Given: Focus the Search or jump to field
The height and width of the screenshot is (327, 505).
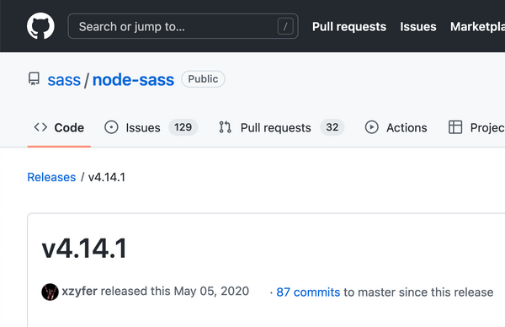Looking at the screenshot, I should [x=183, y=26].
